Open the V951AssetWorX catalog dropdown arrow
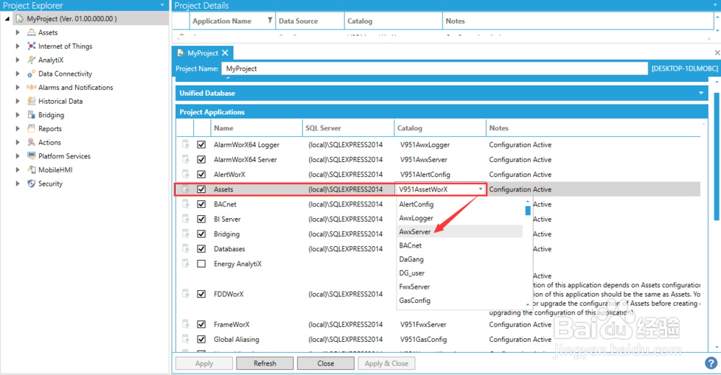721x375 pixels. [480, 189]
